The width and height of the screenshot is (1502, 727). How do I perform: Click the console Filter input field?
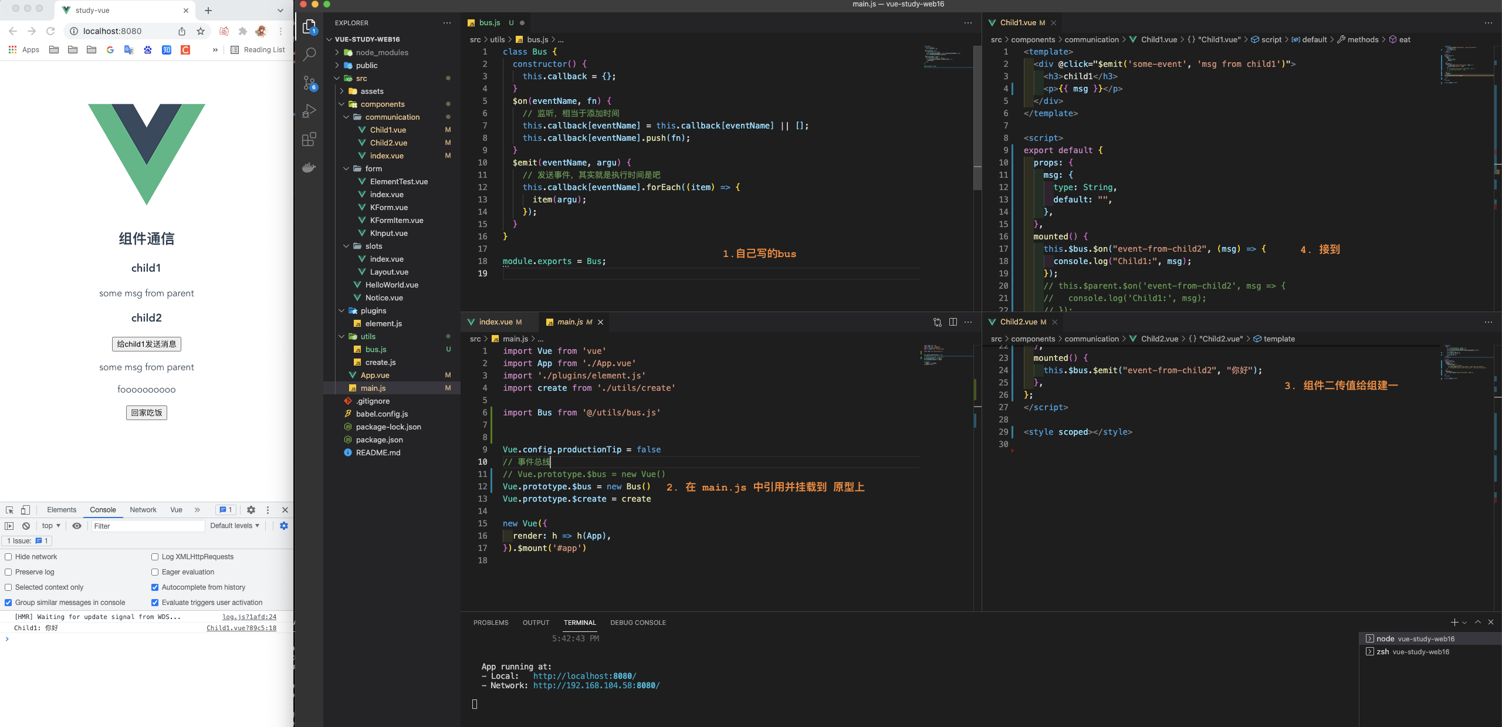[x=148, y=526]
